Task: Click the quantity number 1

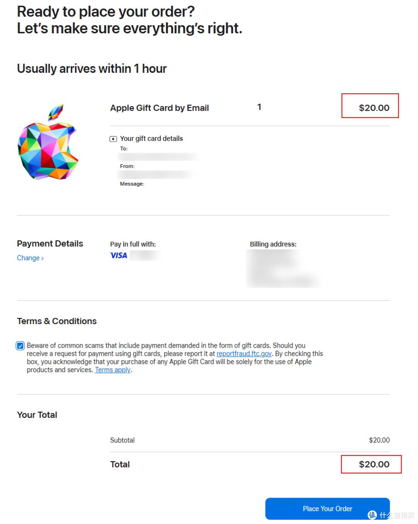Action: click(259, 107)
